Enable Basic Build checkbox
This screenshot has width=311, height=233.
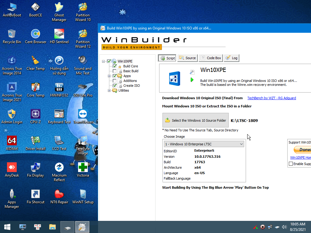click(x=114, y=71)
